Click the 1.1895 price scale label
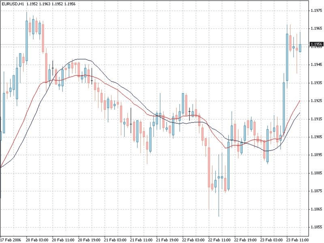 316,155
